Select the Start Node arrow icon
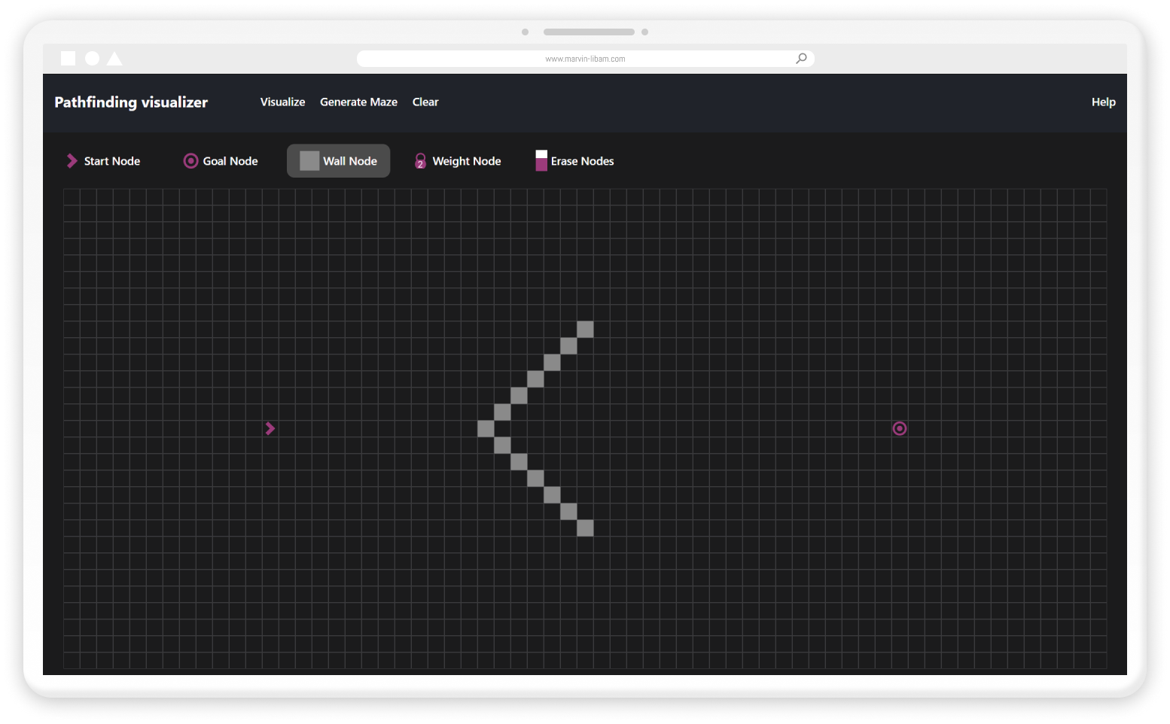The image size is (1170, 724). click(72, 160)
